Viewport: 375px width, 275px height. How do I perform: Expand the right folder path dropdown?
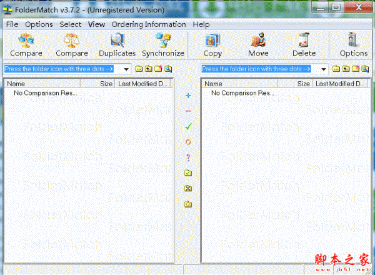tap(324, 69)
